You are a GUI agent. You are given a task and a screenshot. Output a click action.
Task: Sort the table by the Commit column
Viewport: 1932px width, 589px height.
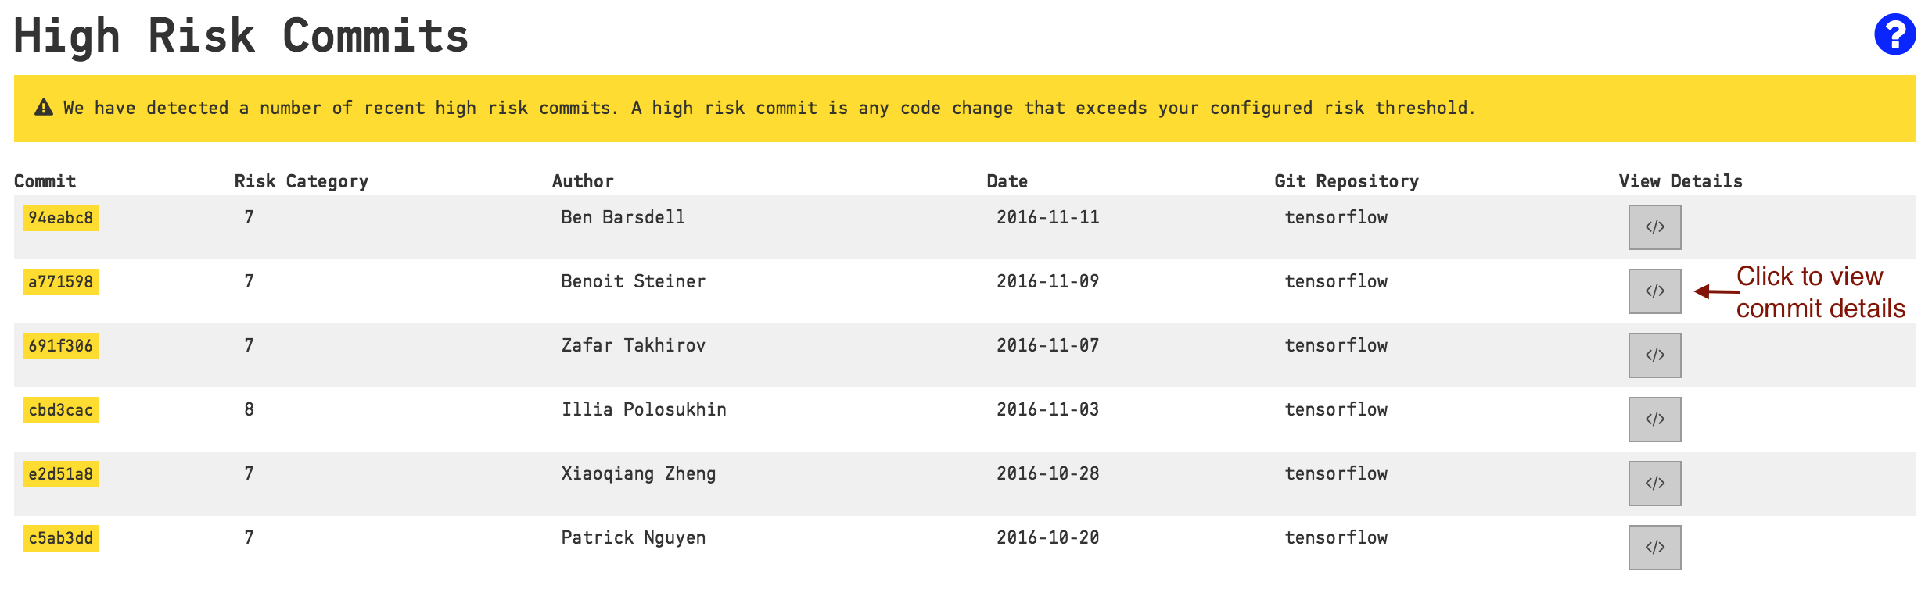[x=45, y=180]
